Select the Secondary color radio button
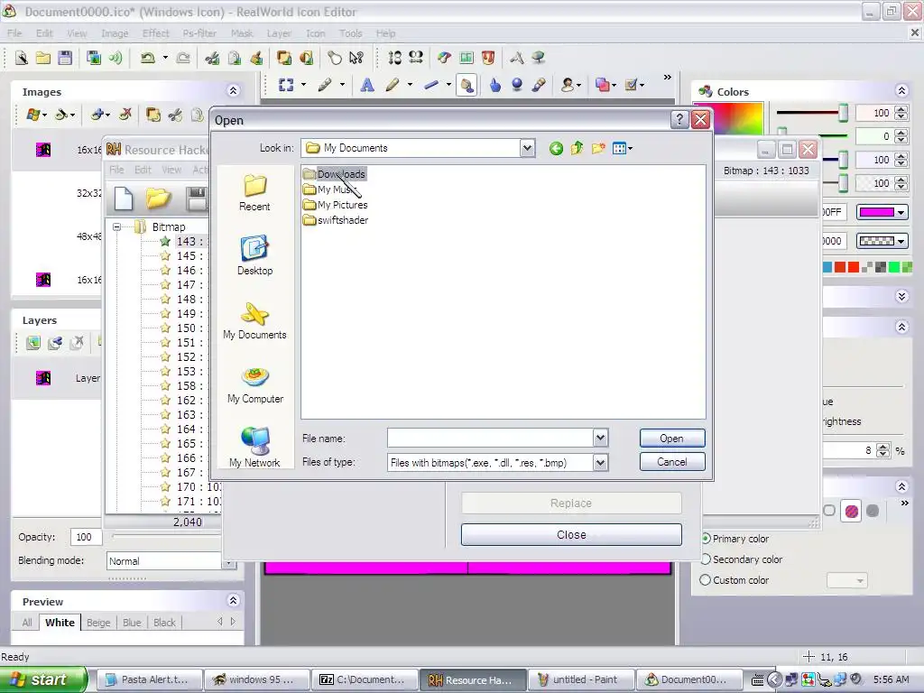 coord(706,559)
